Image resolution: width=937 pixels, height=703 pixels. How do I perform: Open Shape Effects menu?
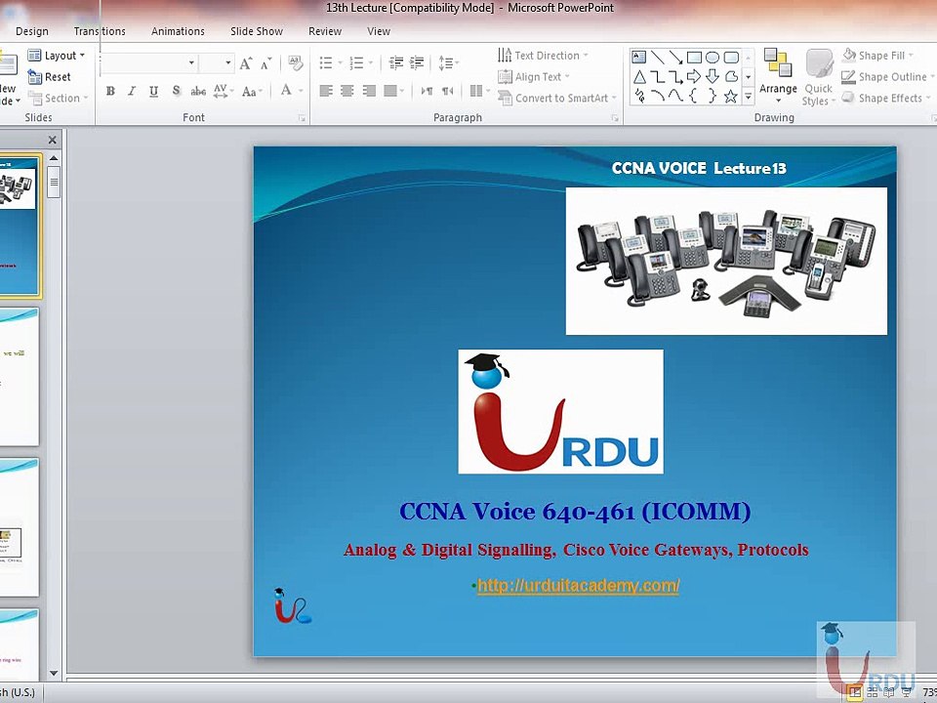click(x=886, y=98)
